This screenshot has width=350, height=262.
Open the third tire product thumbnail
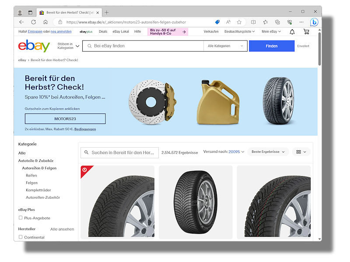274,202
